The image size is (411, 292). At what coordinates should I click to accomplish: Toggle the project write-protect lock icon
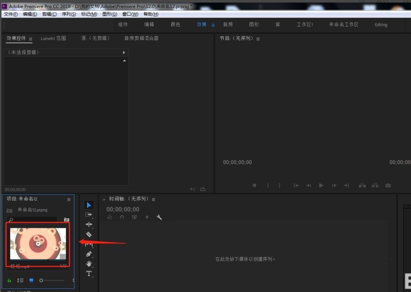coord(8,280)
